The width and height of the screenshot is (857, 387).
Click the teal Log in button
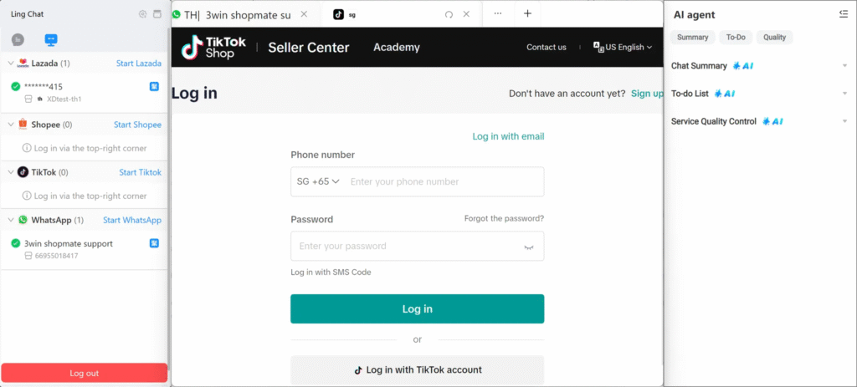click(417, 309)
